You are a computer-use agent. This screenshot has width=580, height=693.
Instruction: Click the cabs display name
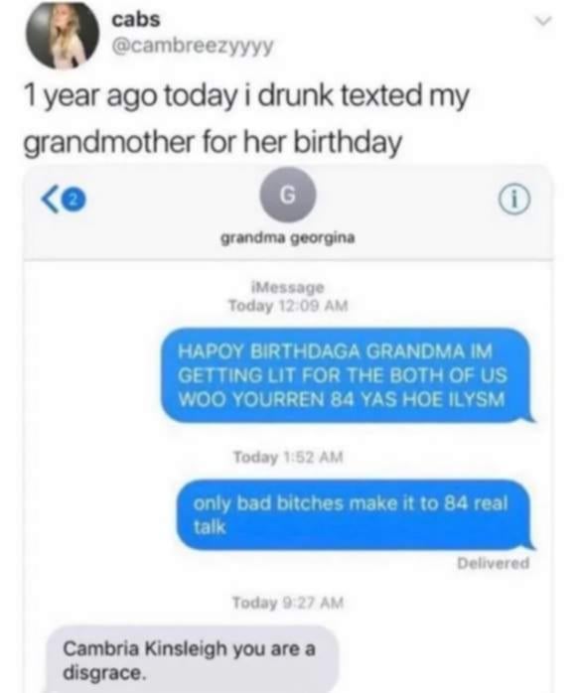pos(135,19)
